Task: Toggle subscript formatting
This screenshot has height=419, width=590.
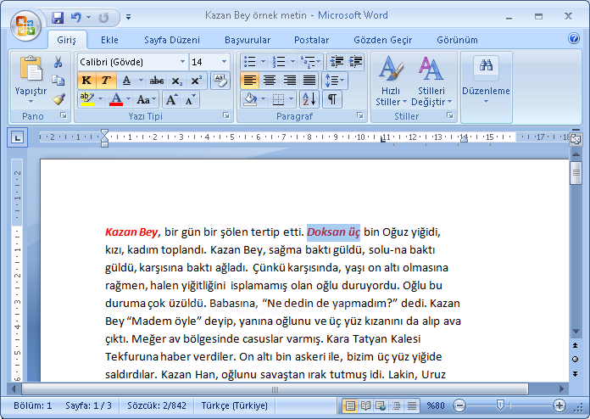Action: 176,81
